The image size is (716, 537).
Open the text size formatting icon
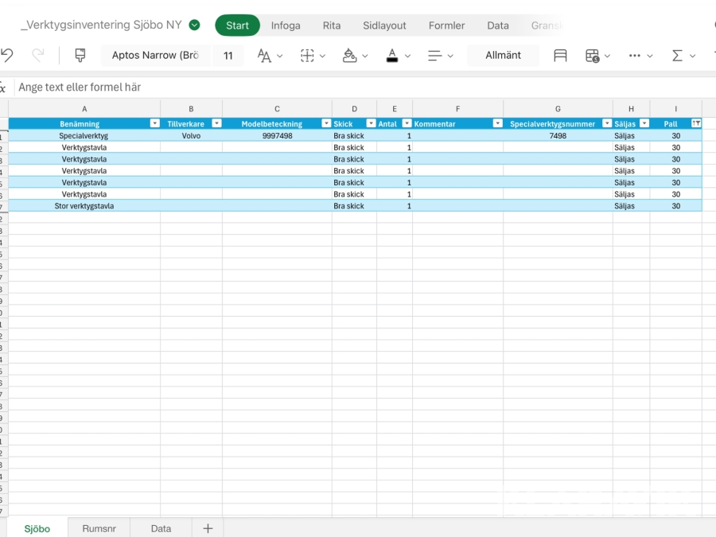pos(264,56)
